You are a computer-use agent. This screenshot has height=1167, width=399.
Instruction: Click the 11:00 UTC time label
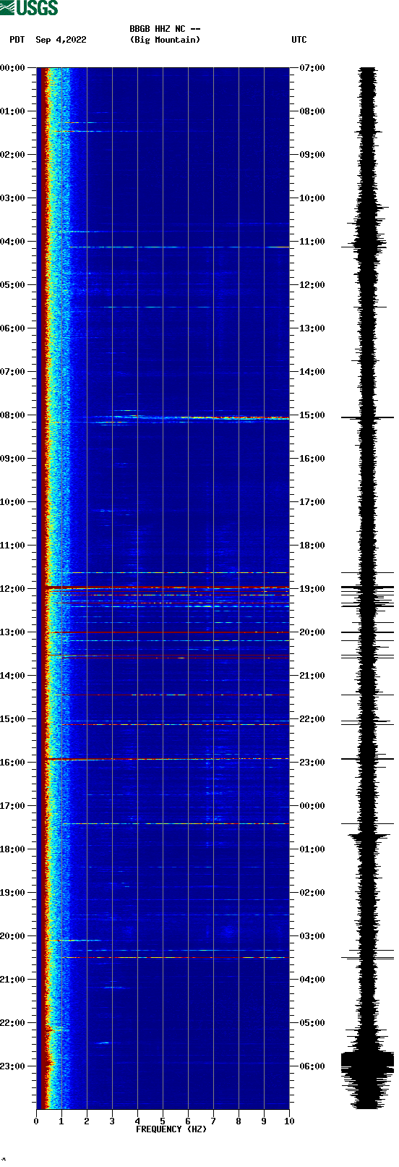point(312,242)
